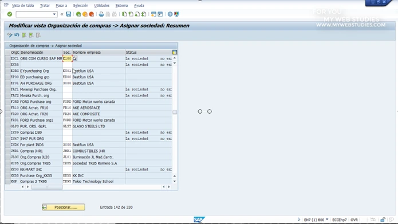
Task: Open the table column configuration icon
Action: (x=175, y=52)
